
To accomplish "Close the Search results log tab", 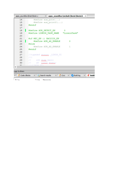I will 56,76.
